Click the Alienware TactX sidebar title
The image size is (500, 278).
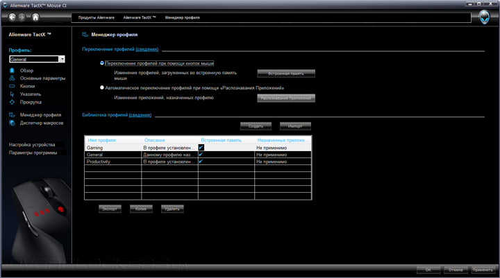pyautogui.click(x=30, y=35)
